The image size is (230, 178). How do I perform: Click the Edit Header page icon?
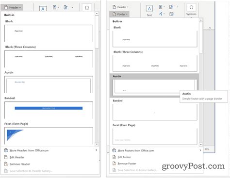tap(6, 157)
